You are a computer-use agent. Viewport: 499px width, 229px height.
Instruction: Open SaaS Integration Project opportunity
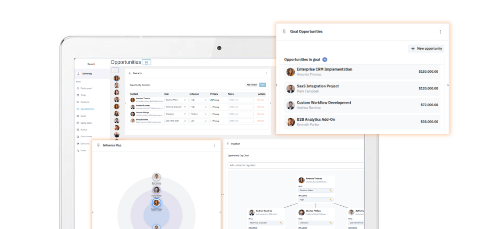coord(362,89)
